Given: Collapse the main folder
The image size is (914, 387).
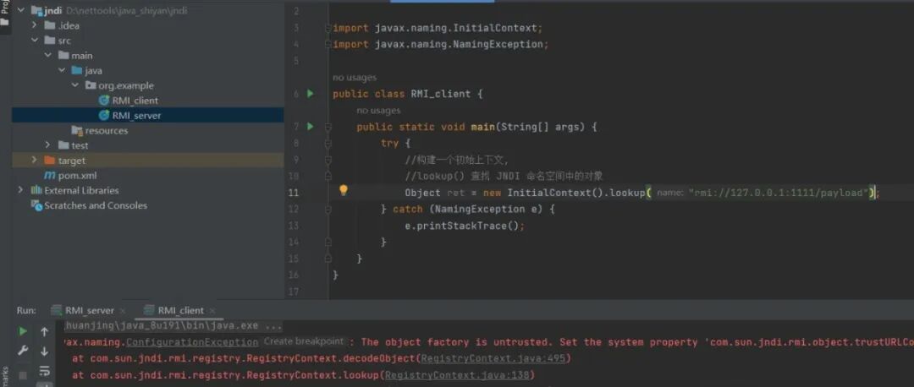Looking at the screenshot, I should [47, 55].
